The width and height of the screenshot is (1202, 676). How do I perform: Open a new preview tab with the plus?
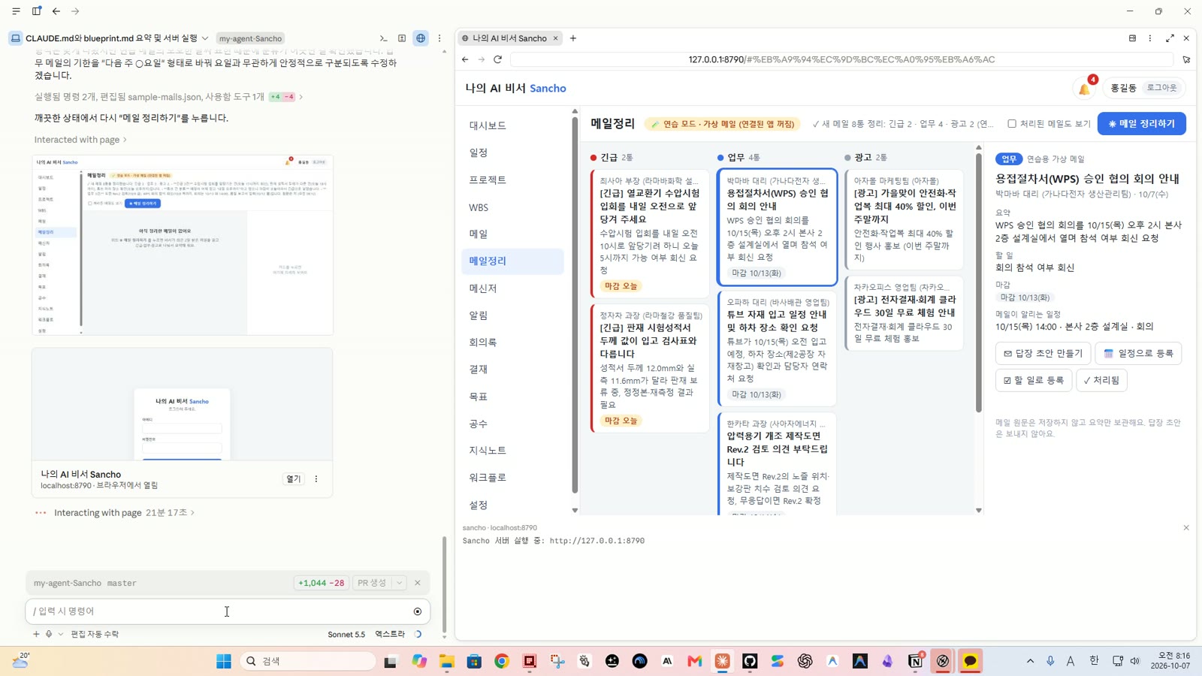[573, 38]
